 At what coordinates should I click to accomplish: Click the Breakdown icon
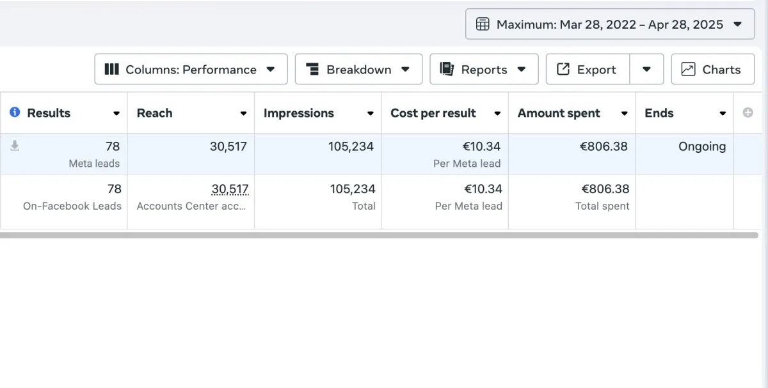(x=312, y=69)
